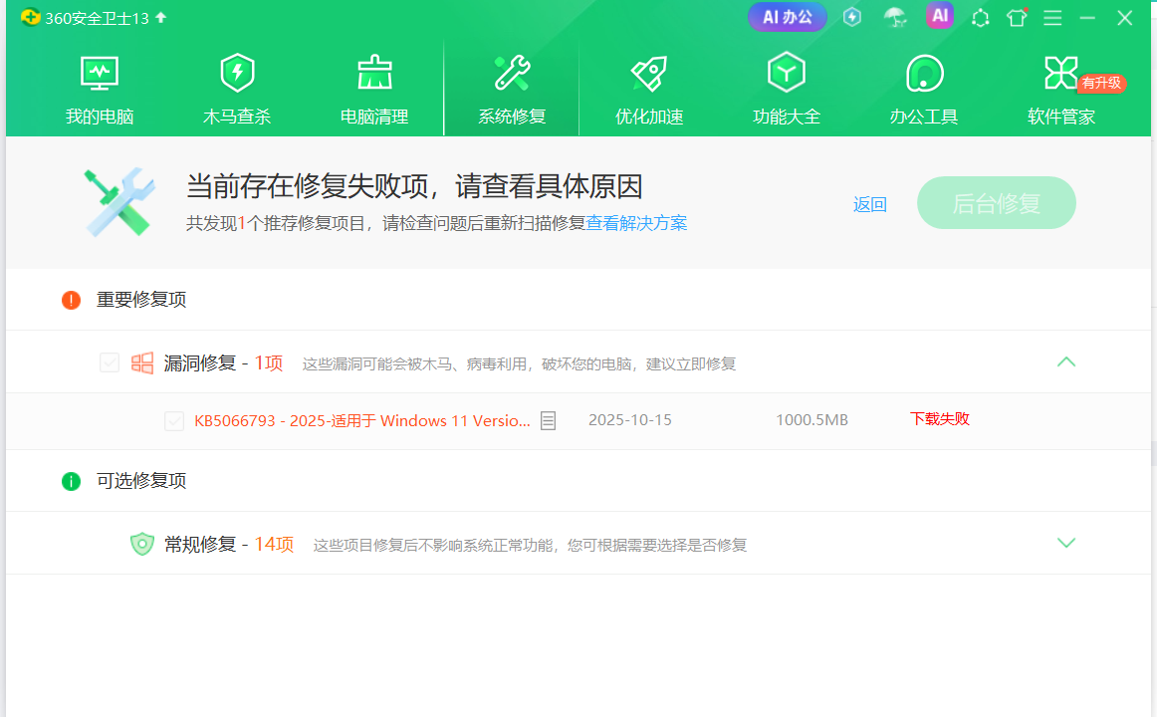
Task: View KB5066793 patch details document icon
Action: [548, 420]
